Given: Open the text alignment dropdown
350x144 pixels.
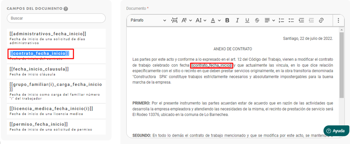Looking at the screenshot, I should [270, 21].
